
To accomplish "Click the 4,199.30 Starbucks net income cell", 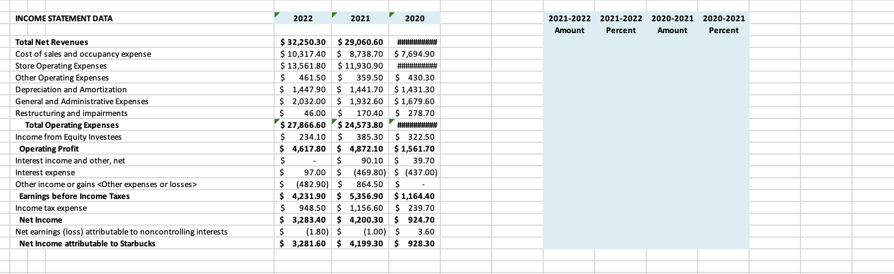I will (x=360, y=243).
